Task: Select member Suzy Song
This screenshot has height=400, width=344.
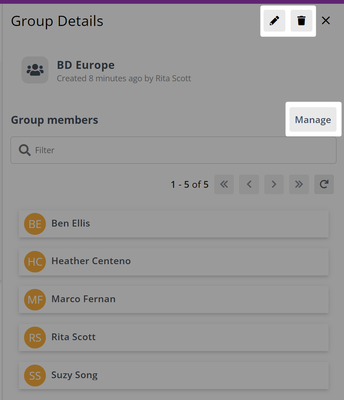Action: [174, 375]
